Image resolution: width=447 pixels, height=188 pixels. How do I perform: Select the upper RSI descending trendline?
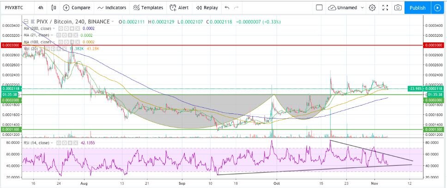[x=371, y=151]
